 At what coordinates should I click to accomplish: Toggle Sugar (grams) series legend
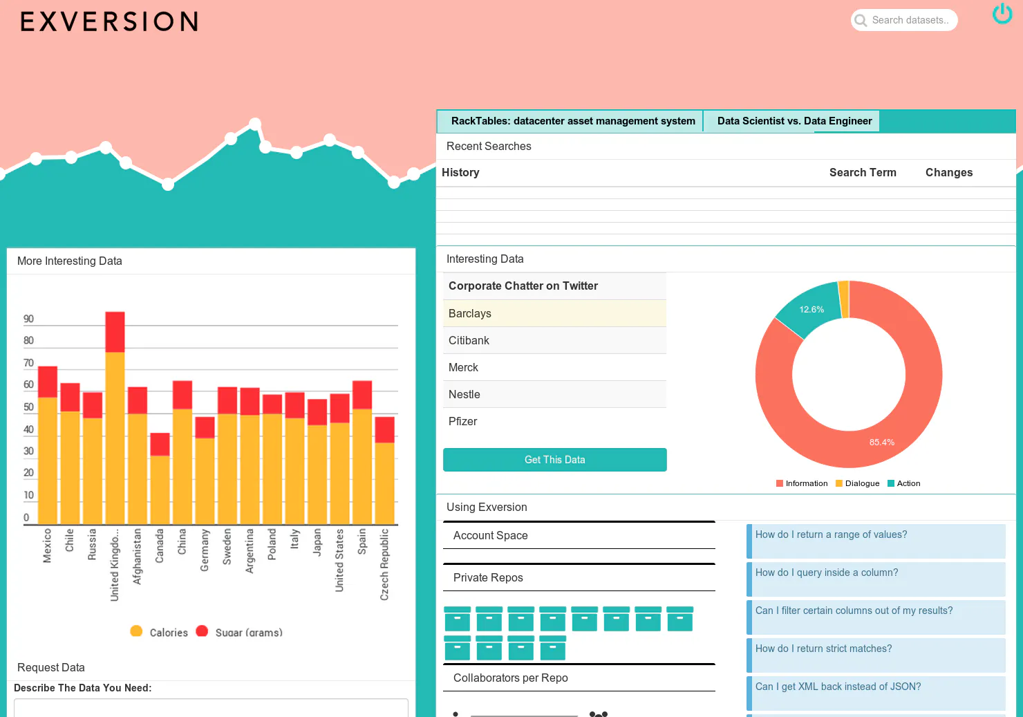[239, 632]
